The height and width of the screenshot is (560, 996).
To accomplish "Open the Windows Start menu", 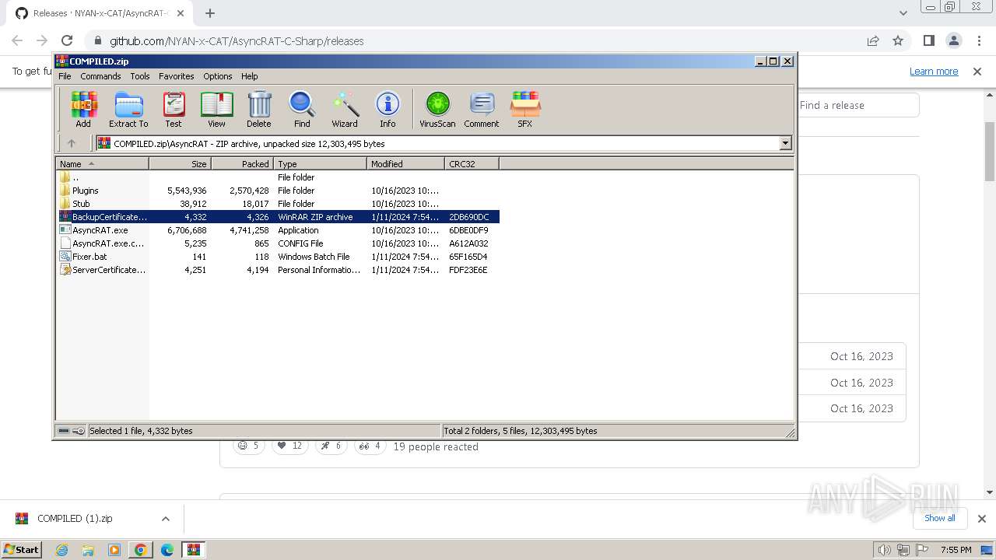I will (x=21, y=549).
